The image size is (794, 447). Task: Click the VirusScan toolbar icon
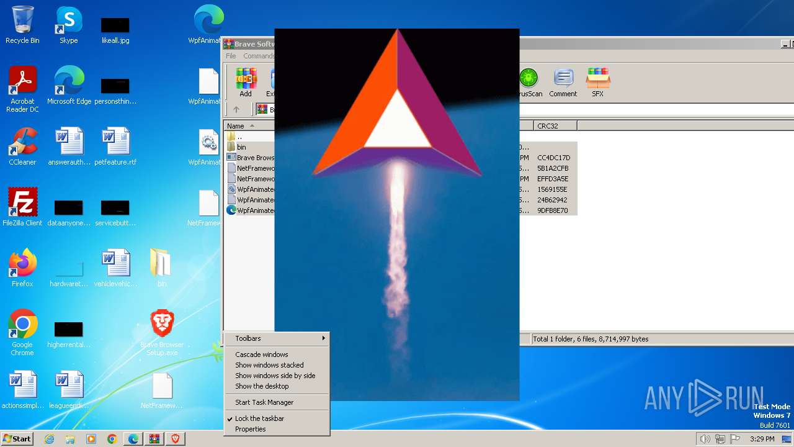coord(529,83)
